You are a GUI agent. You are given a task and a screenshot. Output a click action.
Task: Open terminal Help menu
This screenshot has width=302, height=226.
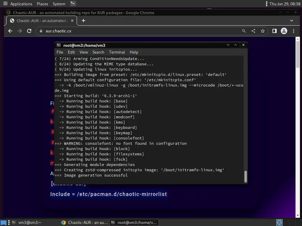click(134, 52)
